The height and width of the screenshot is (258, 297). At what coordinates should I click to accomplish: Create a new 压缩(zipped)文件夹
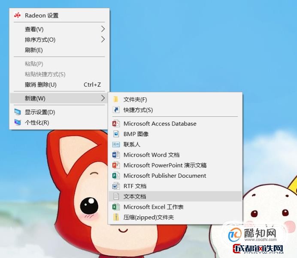[x=175, y=217]
